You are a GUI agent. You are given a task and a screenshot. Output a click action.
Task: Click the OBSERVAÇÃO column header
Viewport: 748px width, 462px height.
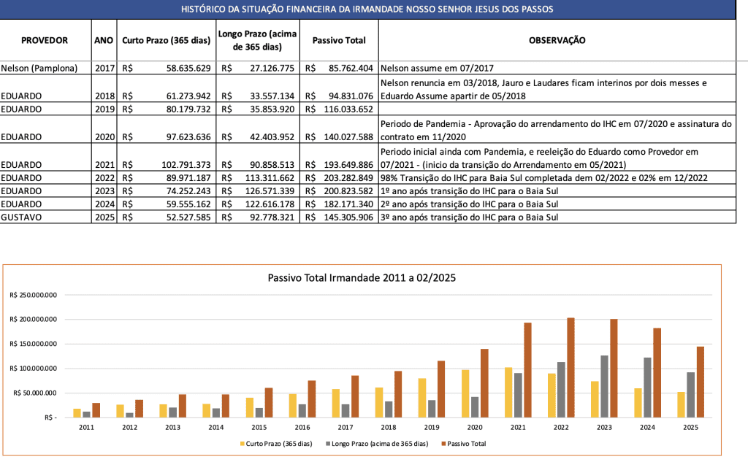pyautogui.click(x=557, y=41)
